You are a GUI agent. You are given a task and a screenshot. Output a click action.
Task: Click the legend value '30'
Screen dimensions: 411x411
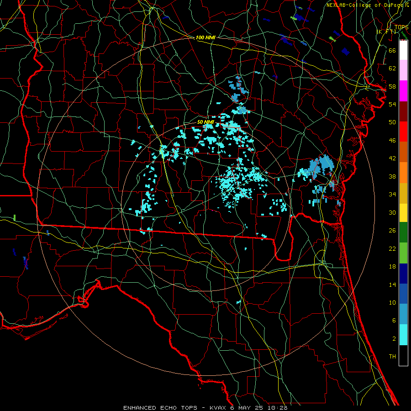(x=392, y=212)
